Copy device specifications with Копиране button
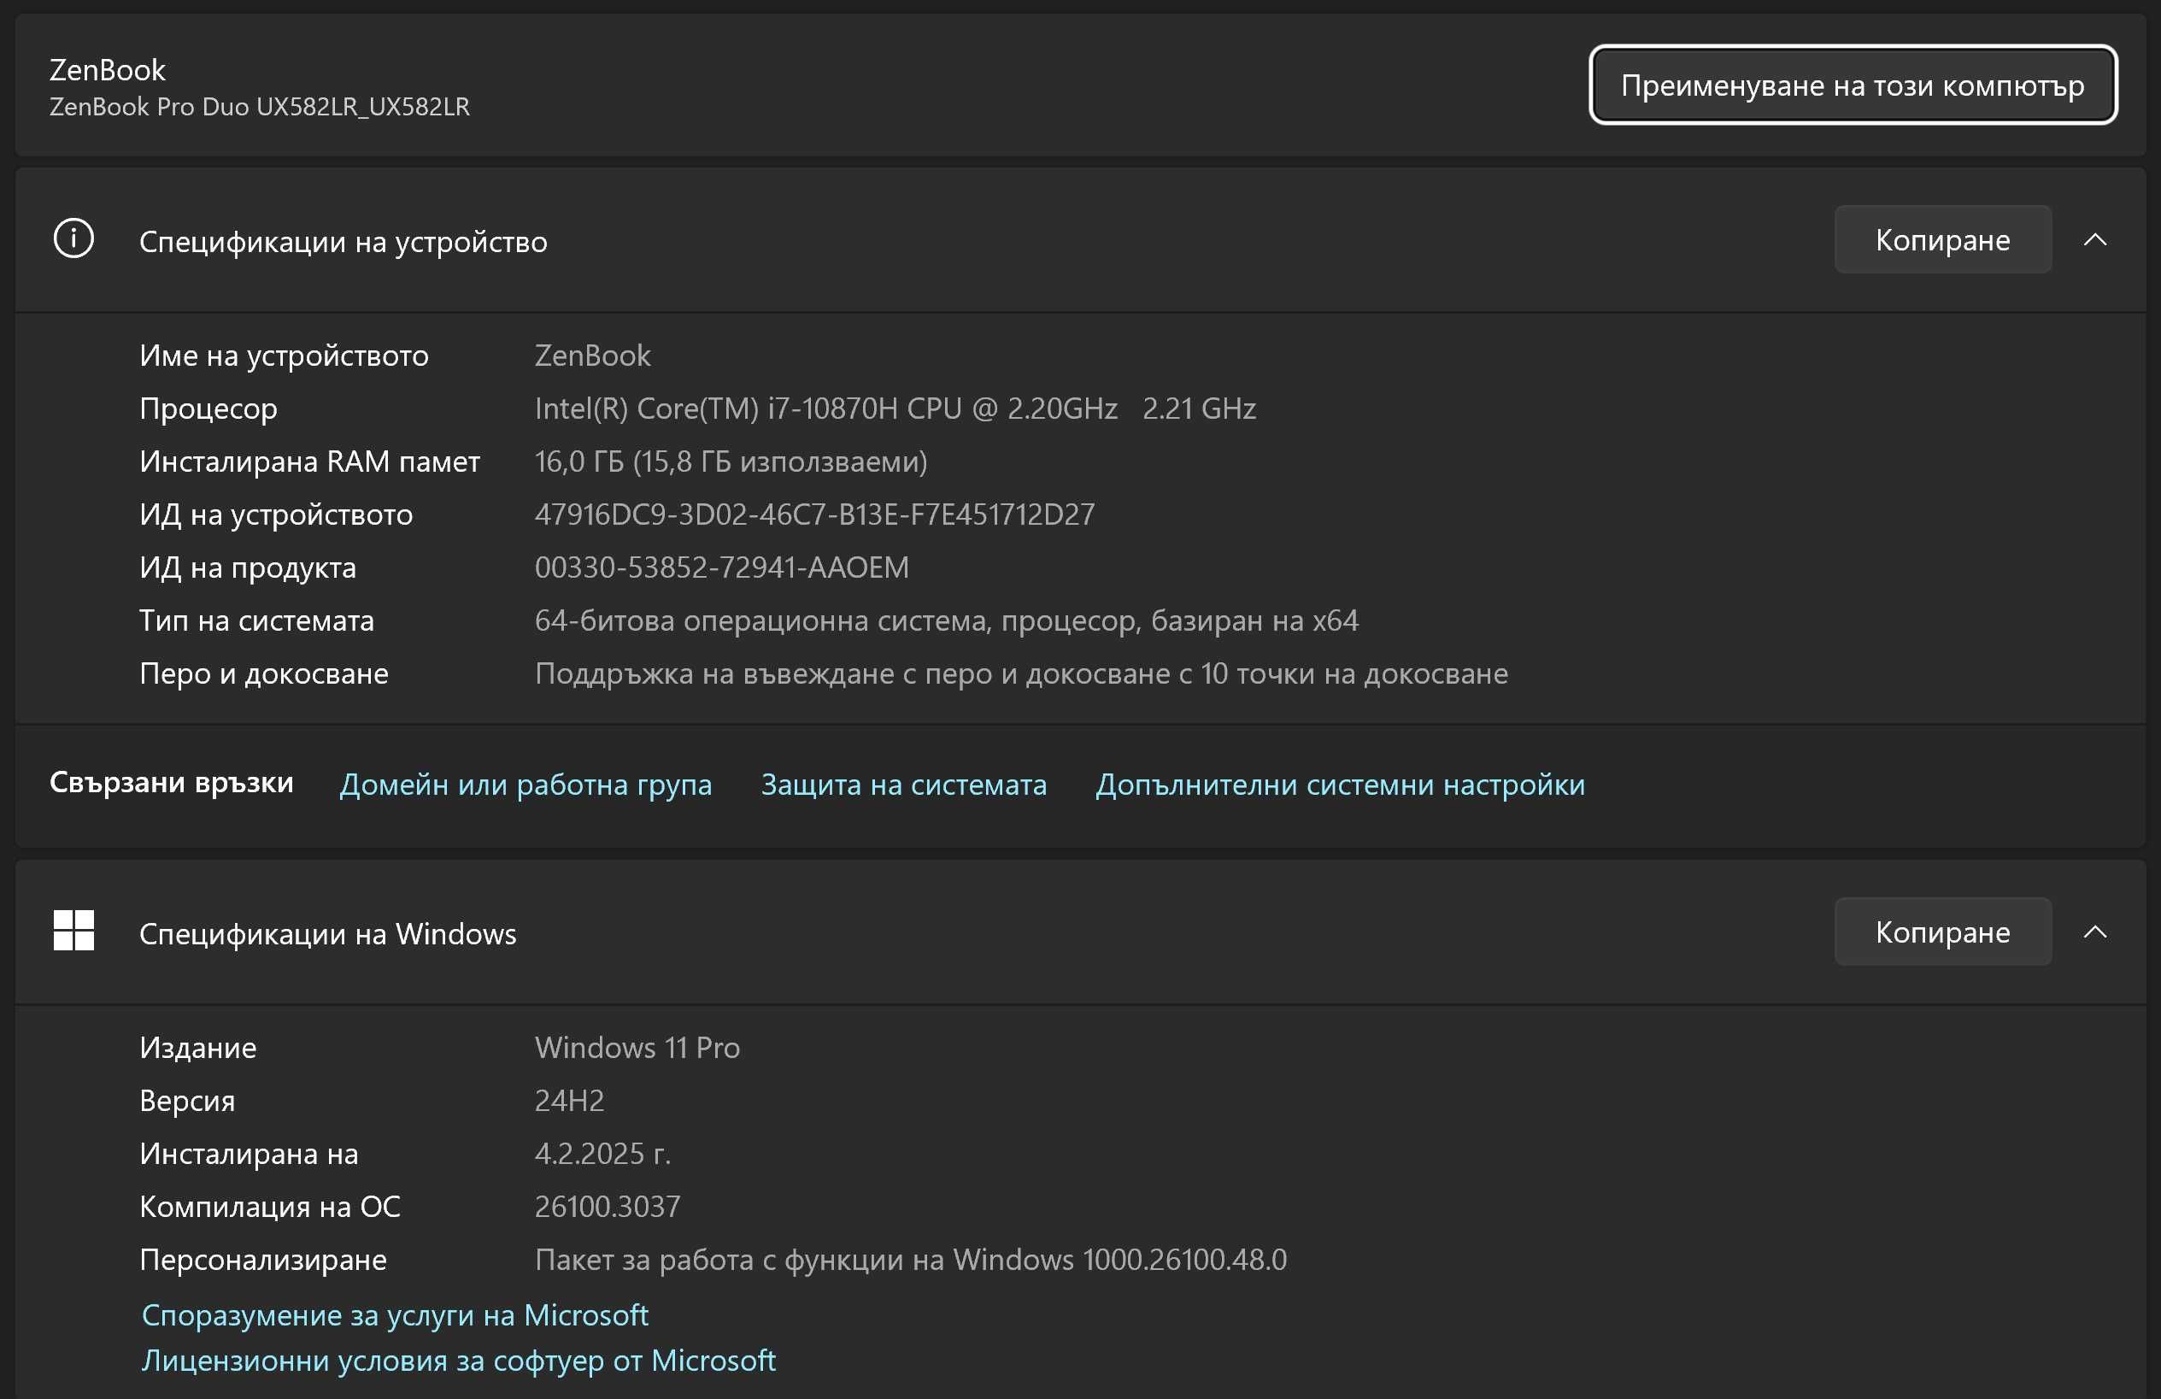This screenshot has width=2161, height=1399. (1943, 239)
